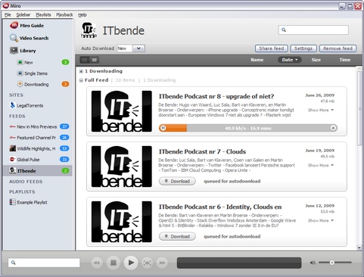The image size is (364, 277).
Task: Click the stop button in playback bar
Action: coord(114,263)
